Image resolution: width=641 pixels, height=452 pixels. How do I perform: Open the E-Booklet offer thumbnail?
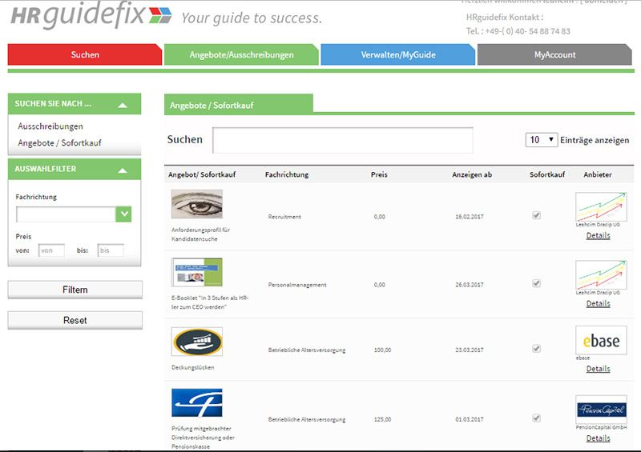(196, 272)
